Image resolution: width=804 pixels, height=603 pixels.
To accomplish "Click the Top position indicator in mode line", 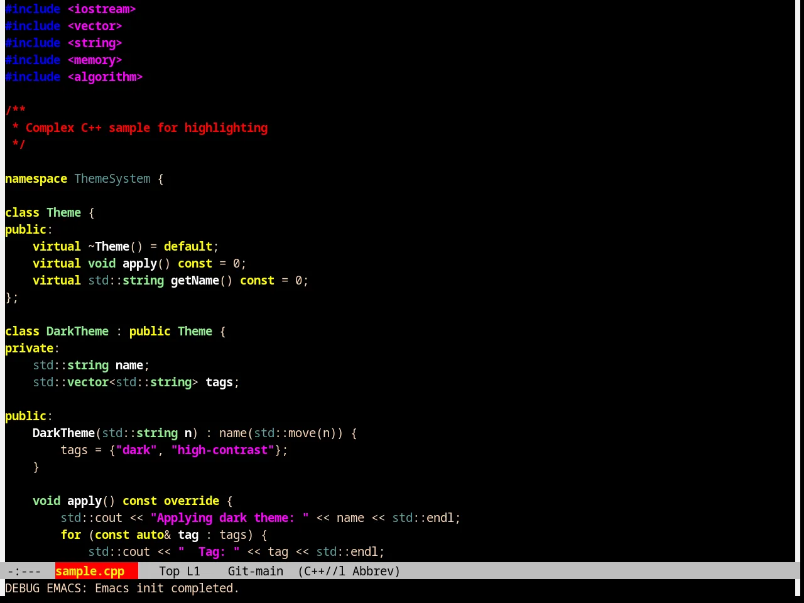I will tap(169, 571).
